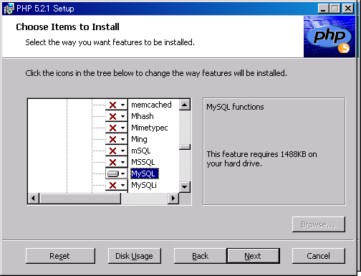Click horizontal scroll left arrow
The image size is (361, 276).
34,199
